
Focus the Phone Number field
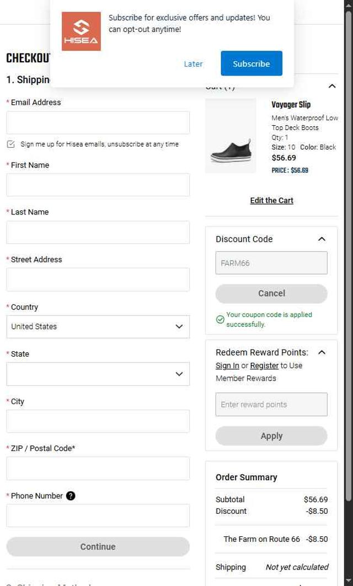click(98, 516)
